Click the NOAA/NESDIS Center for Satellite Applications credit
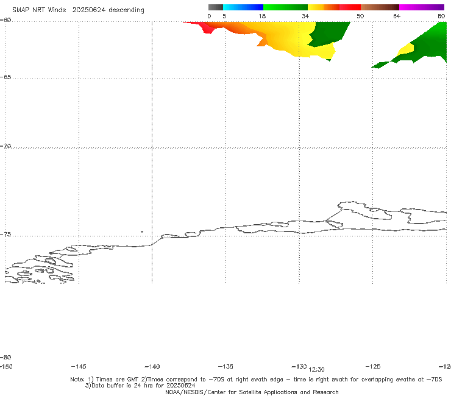 252,392
